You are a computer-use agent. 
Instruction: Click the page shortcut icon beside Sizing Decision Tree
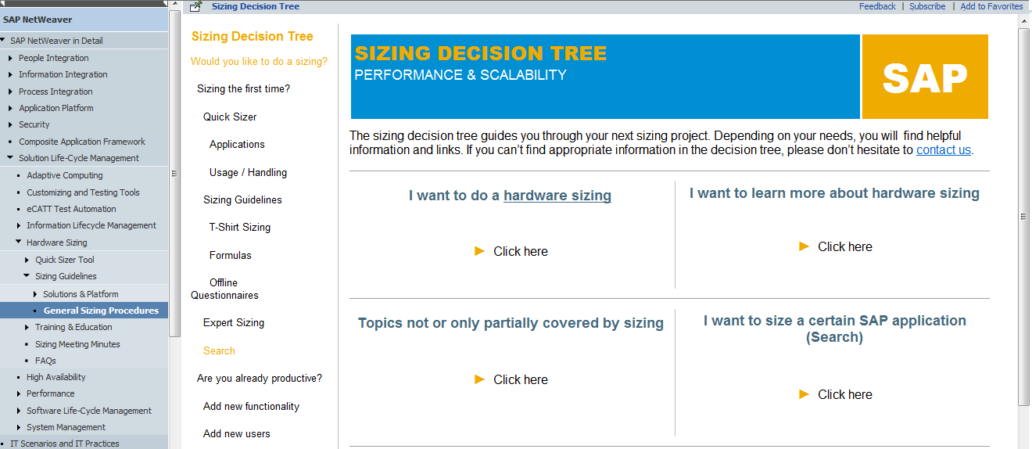(x=196, y=6)
